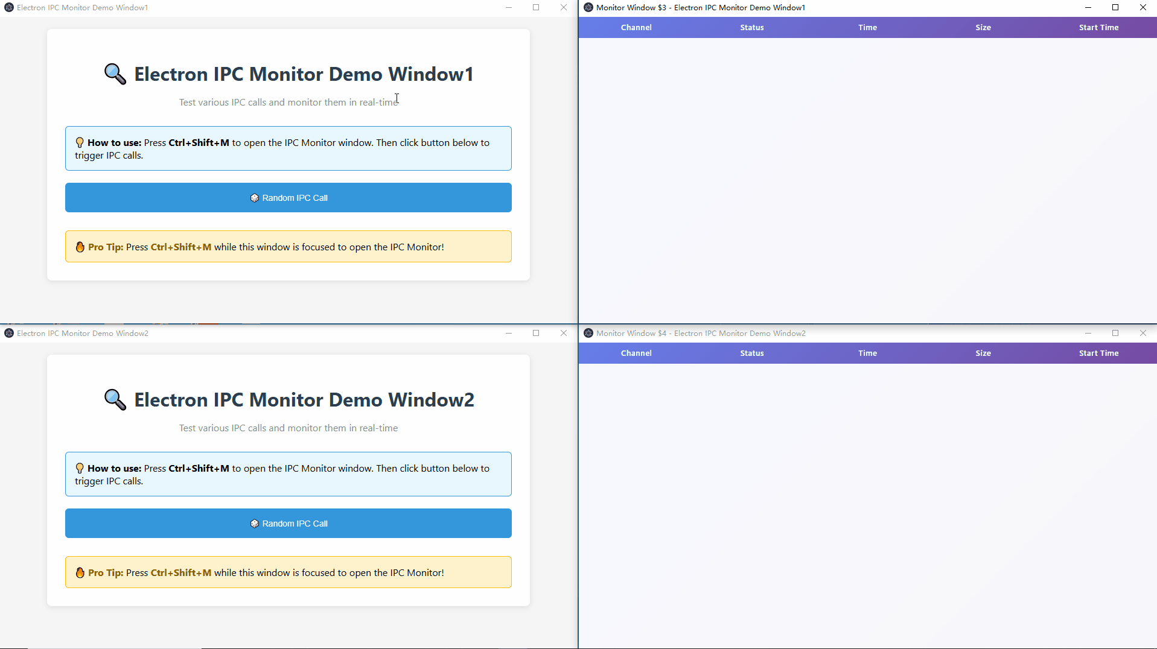This screenshot has width=1157, height=649.
Task: Maximize the Electron IPC Monitor Demo Window1
Action: point(536,8)
